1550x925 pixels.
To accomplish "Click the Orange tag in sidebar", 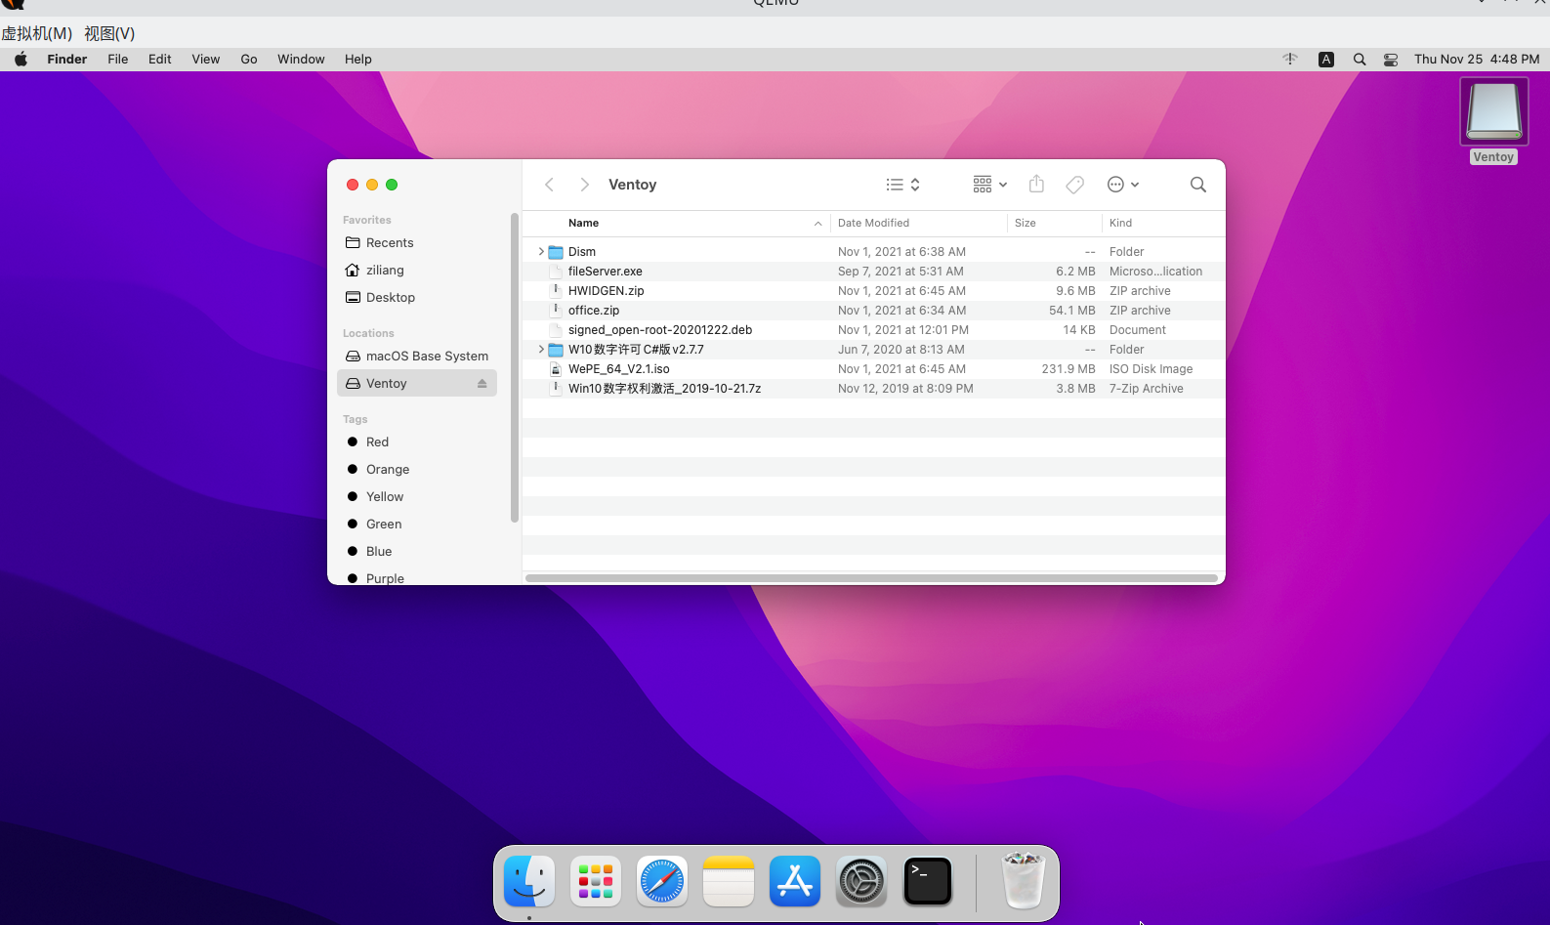I will pyautogui.click(x=417, y=470).
